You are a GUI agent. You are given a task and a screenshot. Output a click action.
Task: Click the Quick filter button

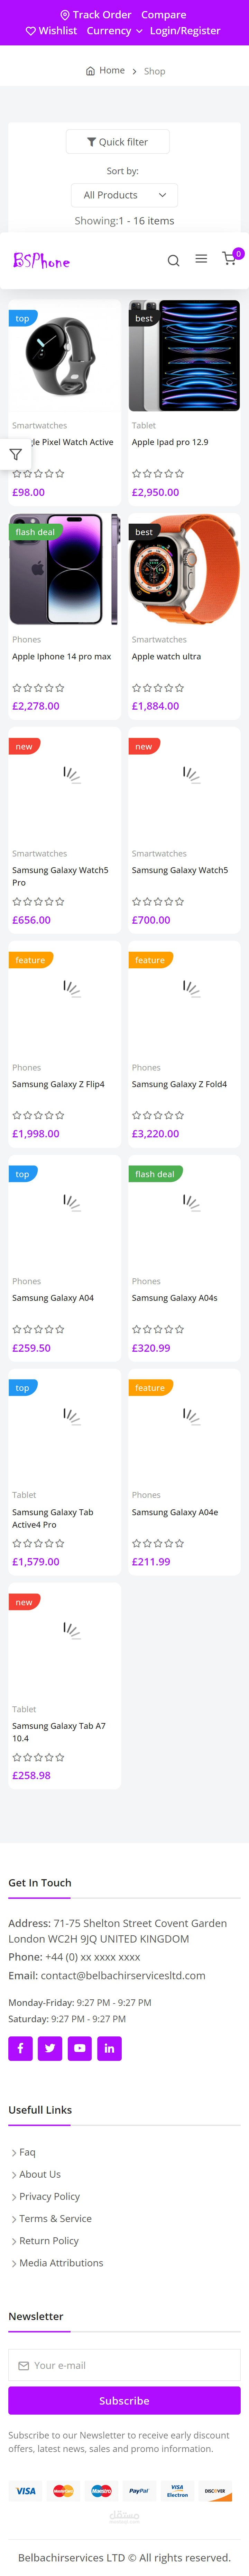coord(118,142)
